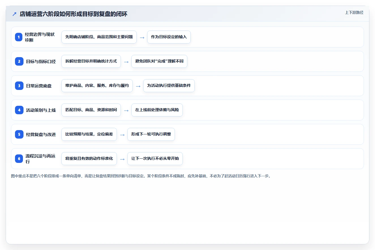Click the box 拆解经营目标并明确统计方式
The width and height of the screenshot is (375, 250).
click(91, 61)
